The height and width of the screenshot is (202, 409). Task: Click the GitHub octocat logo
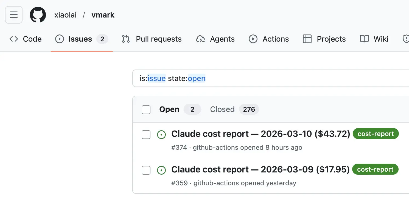click(x=38, y=15)
